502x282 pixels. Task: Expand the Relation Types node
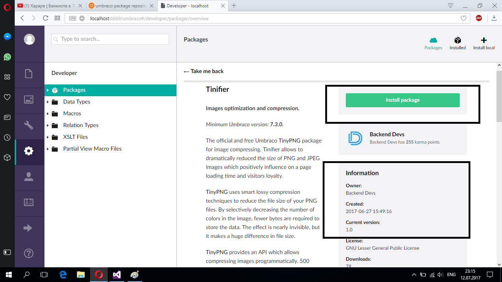click(x=48, y=125)
